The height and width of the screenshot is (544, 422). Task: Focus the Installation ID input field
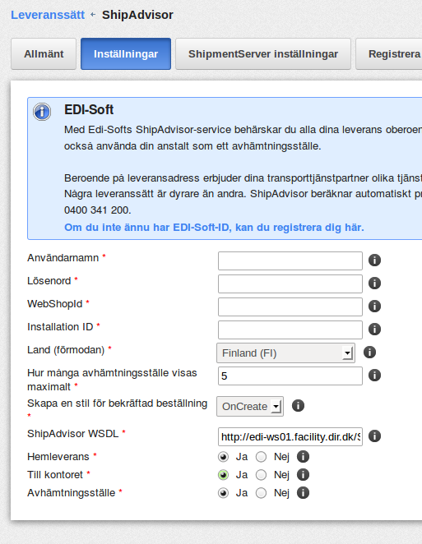pos(290,330)
